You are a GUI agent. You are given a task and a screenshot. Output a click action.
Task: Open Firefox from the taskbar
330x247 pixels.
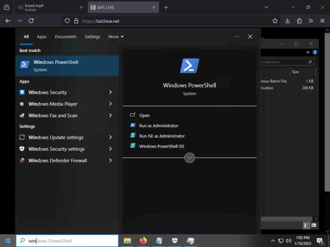pos(143,241)
